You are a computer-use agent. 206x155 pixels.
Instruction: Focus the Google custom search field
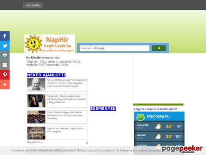(x=115, y=48)
